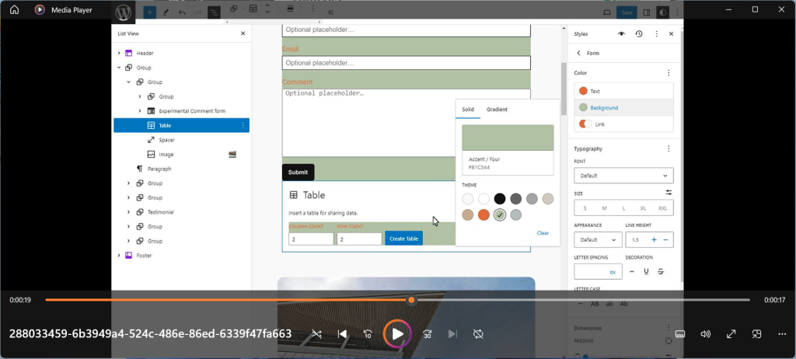Open the style revisions history icon
Viewport: 796px width, 359px height.
click(x=638, y=34)
